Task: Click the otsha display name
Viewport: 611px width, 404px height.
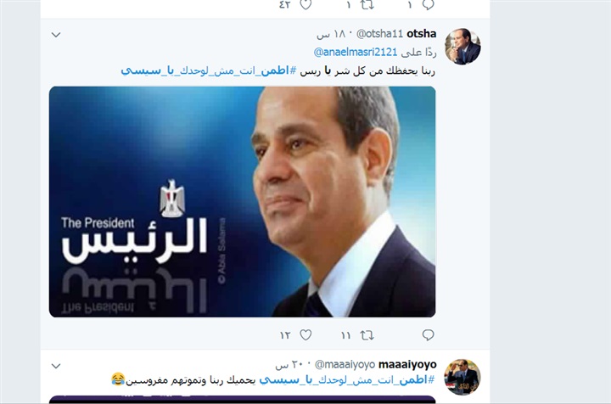Action: tap(421, 33)
